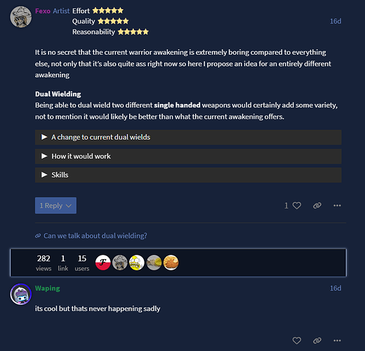Screen dimensions: 365x351
Task: Copy link to Waping's reply via chain icon
Action: click(317, 340)
